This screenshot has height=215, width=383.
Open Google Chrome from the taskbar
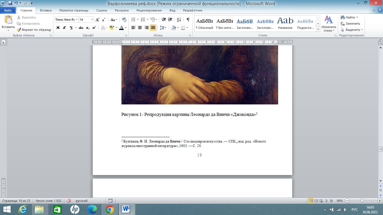pyautogui.click(x=110, y=209)
